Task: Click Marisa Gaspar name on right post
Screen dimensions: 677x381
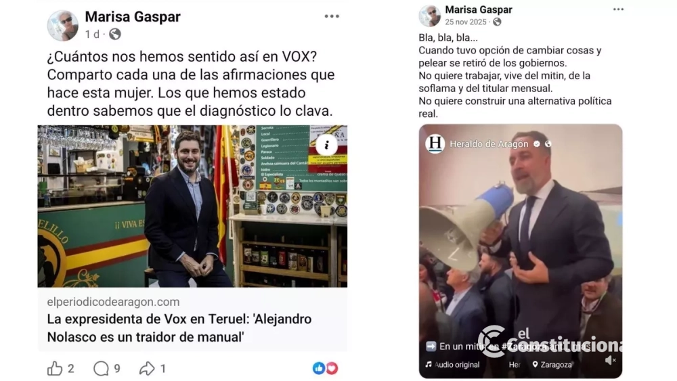Action: click(479, 9)
